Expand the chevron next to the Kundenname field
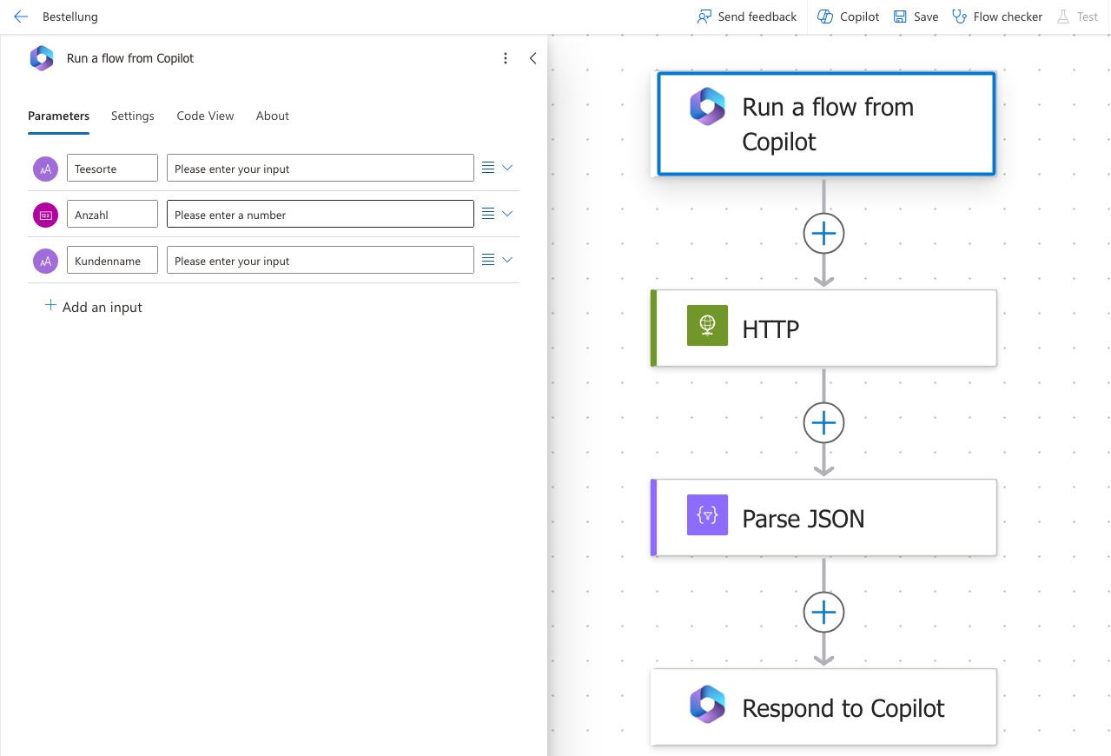This screenshot has width=1111, height=756. (x=506, y=259)
